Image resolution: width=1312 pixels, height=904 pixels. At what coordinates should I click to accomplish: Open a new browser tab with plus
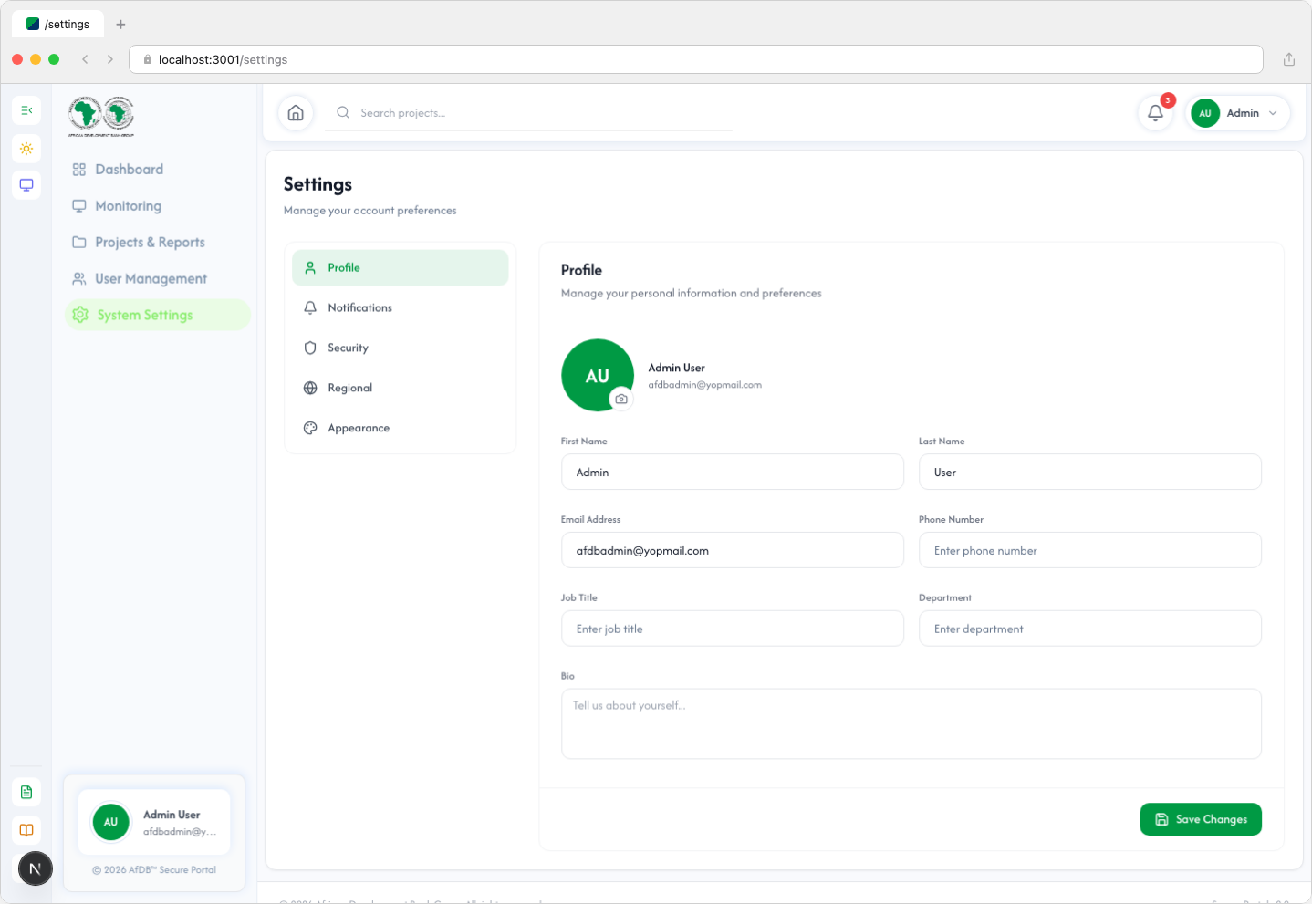point(120,25)
